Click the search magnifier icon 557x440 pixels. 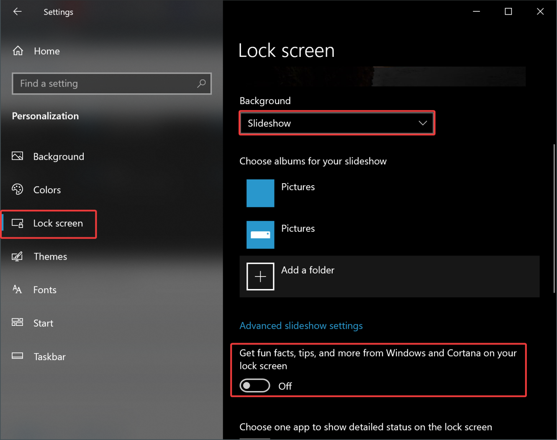(x=201, y=83)
